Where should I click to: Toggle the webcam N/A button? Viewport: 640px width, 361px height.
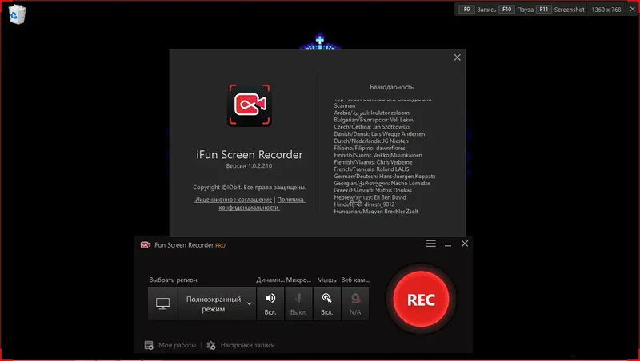click(x=355, y=303)
